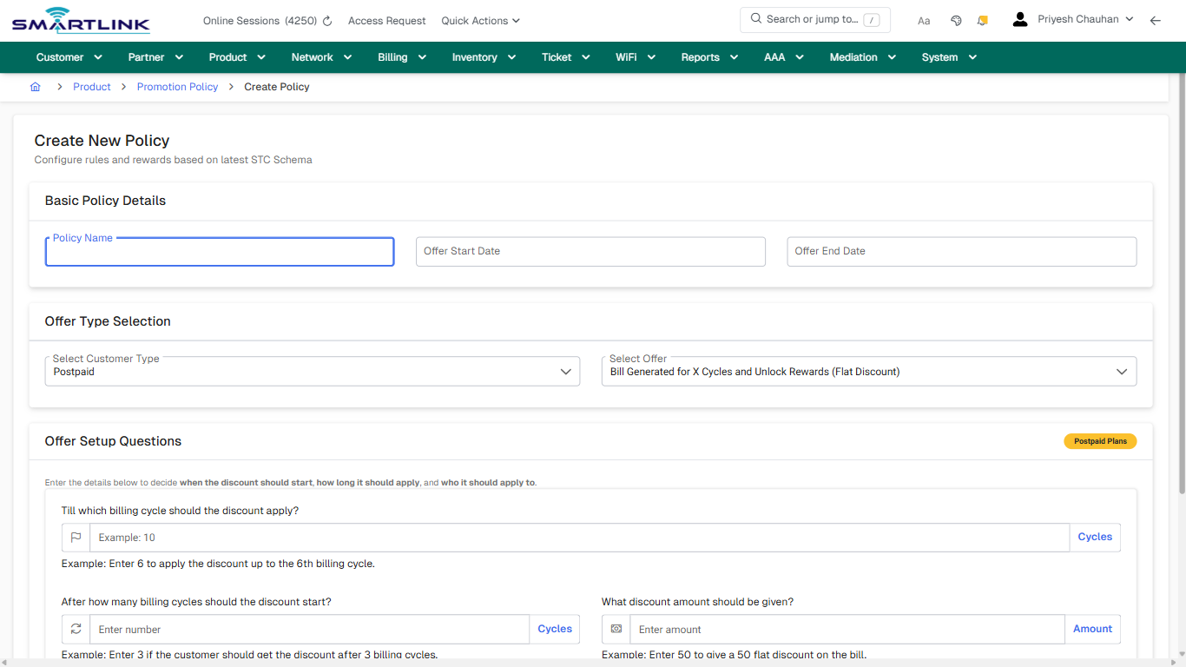Click the SmartLink logo
The image size is (1186, 667).
pos(80,20)
